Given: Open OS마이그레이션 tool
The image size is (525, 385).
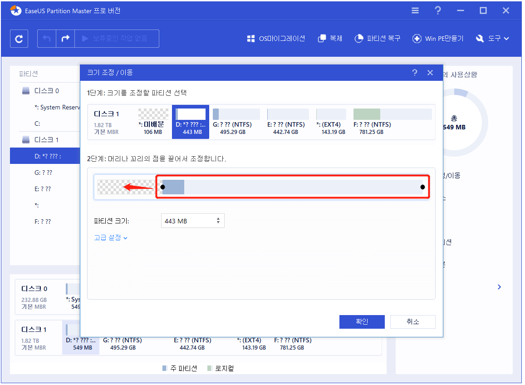Looking at the screenshot, I should [276, 39].
